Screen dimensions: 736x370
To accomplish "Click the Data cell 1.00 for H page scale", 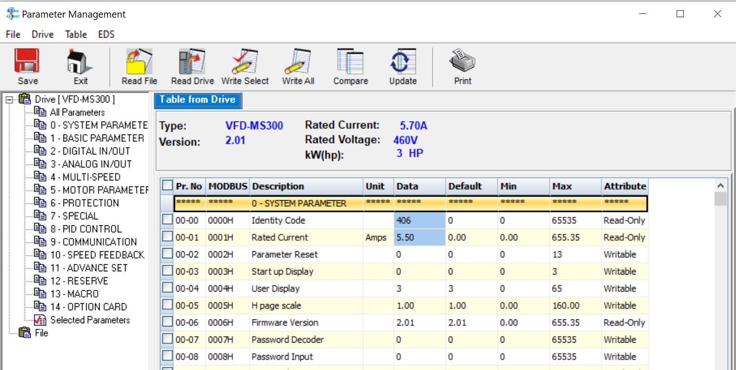I will [x=419, y=306].
